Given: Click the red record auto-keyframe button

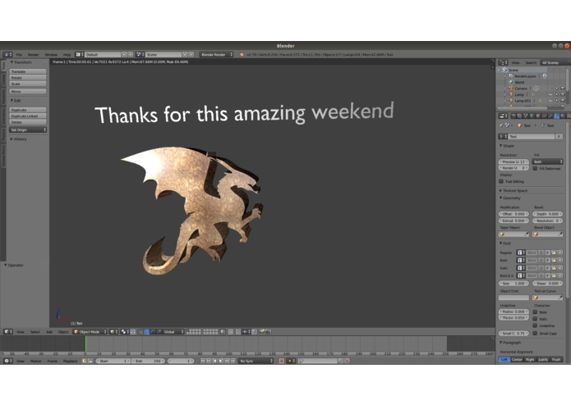Looking at the screenshot, I should tap(282, 361).
